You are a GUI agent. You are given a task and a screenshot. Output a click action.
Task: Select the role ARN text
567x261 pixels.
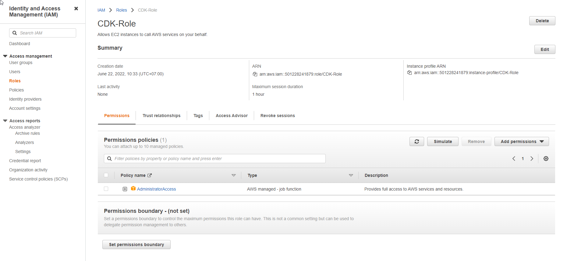(x=301, y=74)
